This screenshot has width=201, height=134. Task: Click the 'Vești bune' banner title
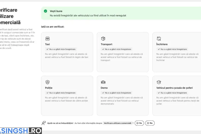[x=56, y=11]
